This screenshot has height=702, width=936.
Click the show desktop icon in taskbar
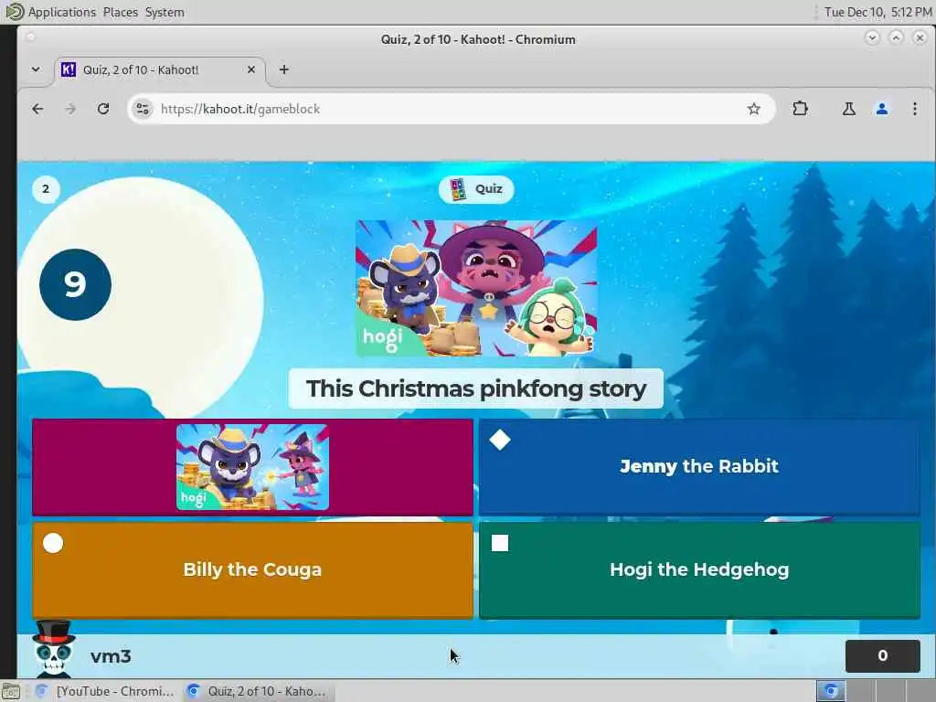11,692
